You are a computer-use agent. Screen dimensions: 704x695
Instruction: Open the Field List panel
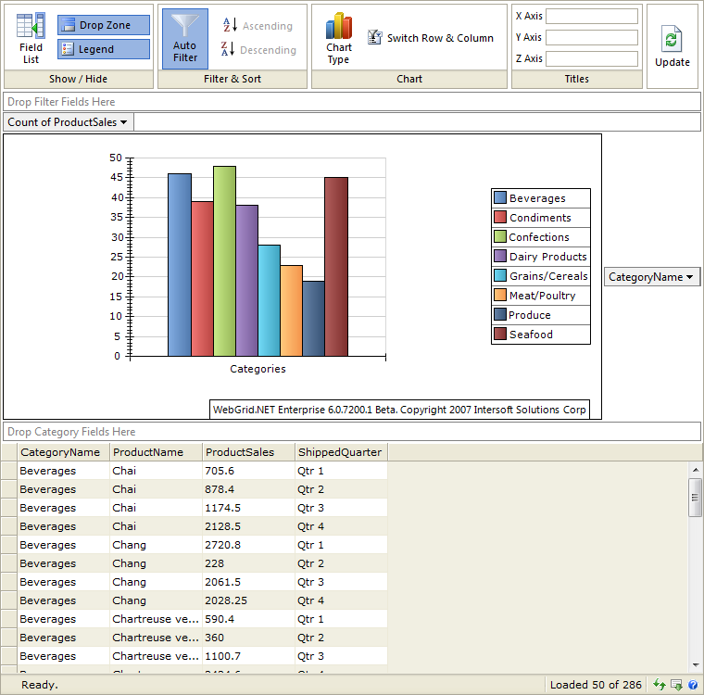click(x=31, y=38)
